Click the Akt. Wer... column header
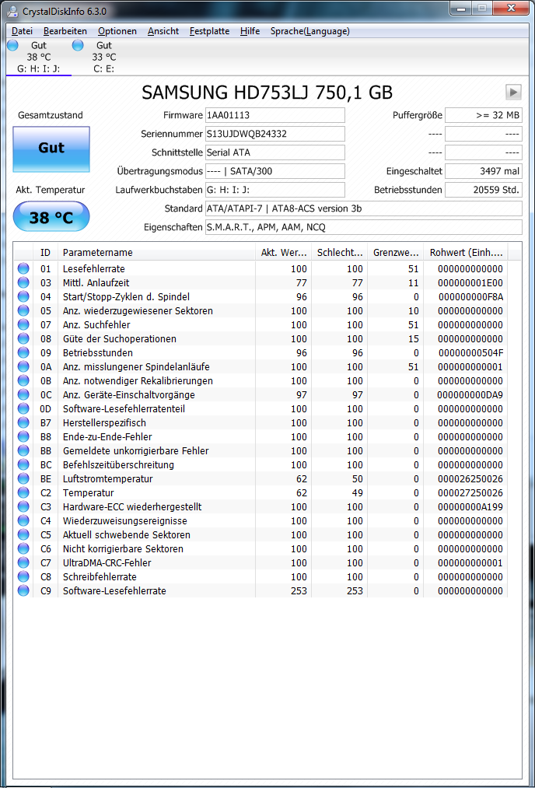Viewport: 535px width, 788px height. click(x=283, y=252)
